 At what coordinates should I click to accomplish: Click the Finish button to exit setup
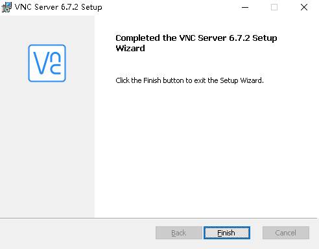(227, 233)
